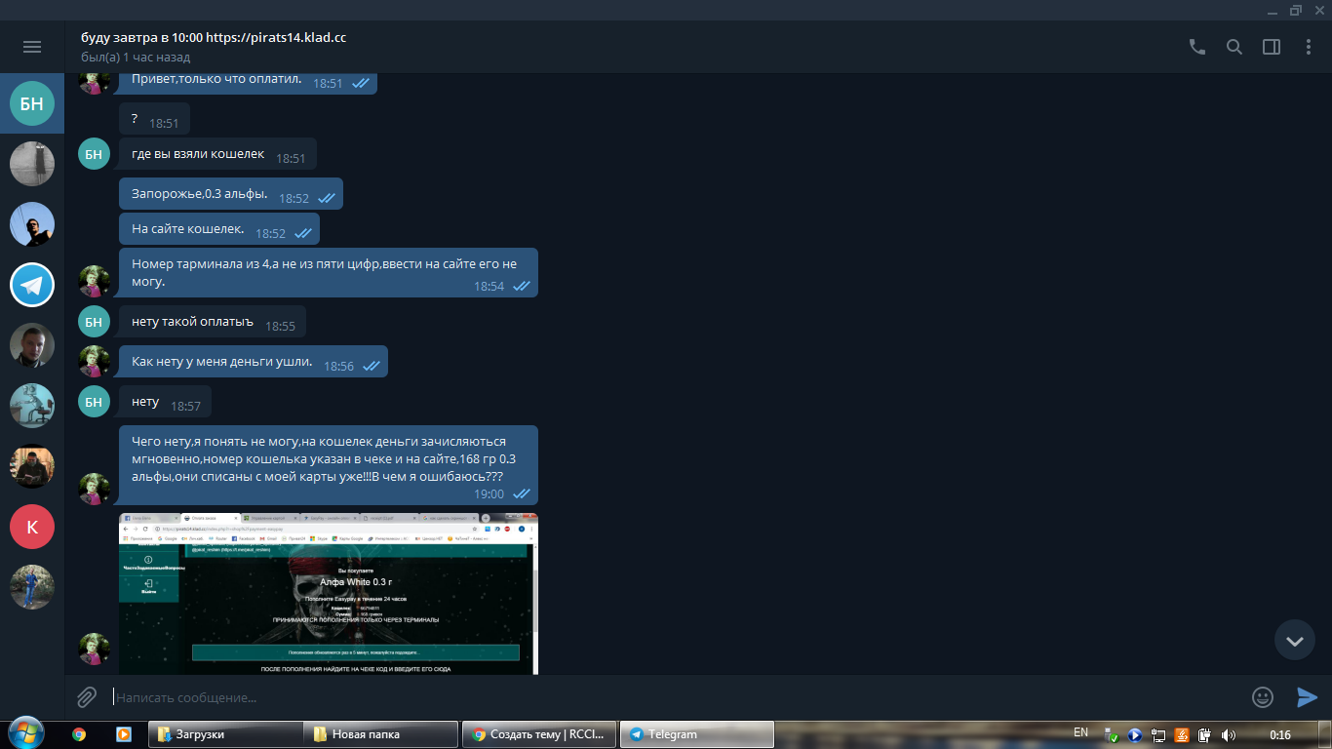Click the network connection tray icon
This screenshot has height=749, width=1332.
1159,734
